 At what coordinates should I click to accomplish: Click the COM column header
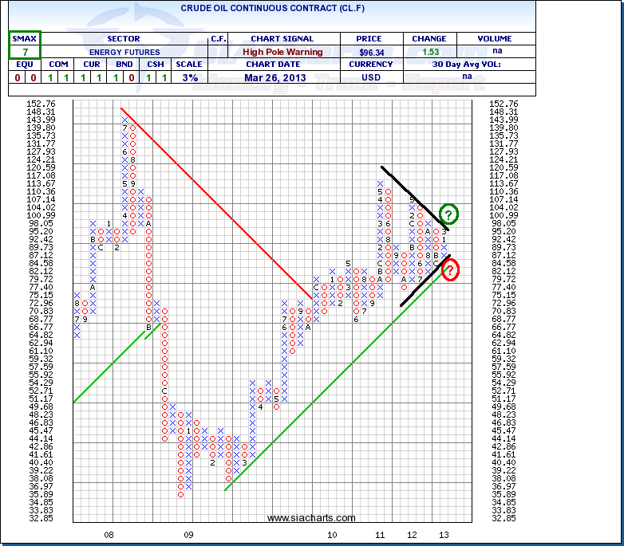tap(59, 65)
